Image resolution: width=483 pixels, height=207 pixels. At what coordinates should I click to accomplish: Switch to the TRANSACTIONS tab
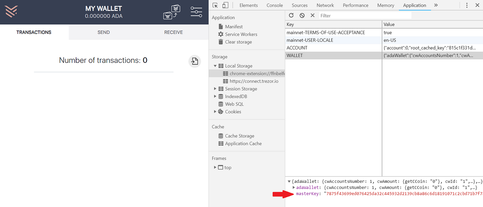[x=34, y=32]
